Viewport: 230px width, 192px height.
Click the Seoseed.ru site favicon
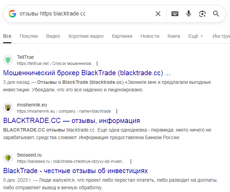(x=8, y=158)
